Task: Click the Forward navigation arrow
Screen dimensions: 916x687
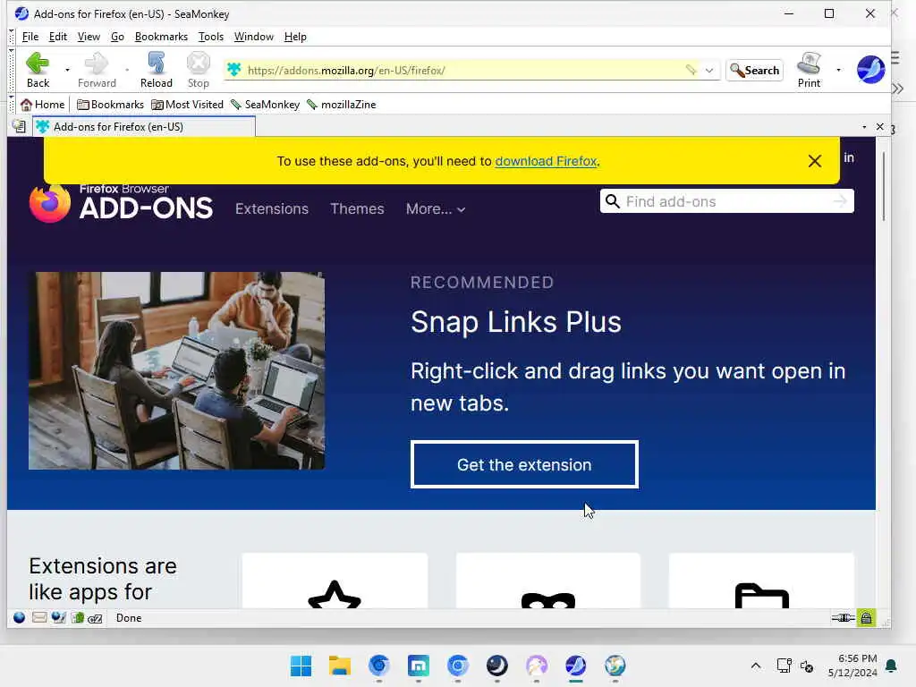Action: point(97,69)
